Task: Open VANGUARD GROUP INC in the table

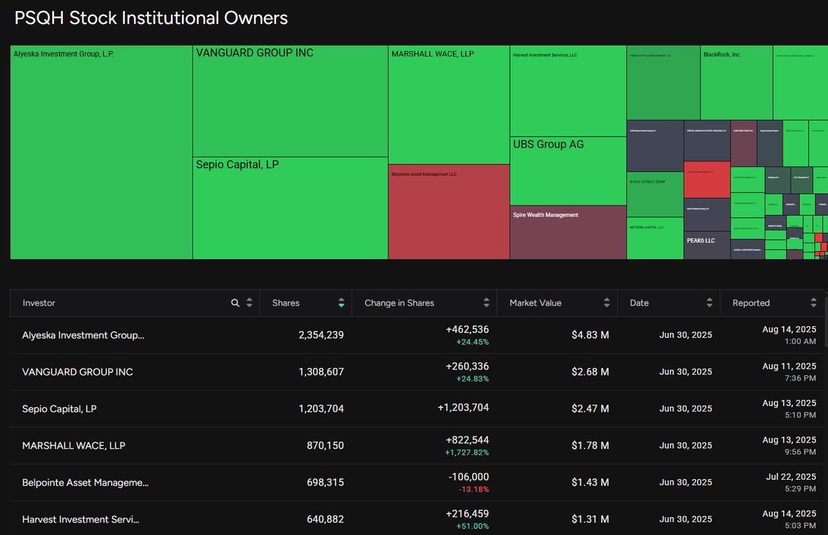Action: tap(77, 372)
